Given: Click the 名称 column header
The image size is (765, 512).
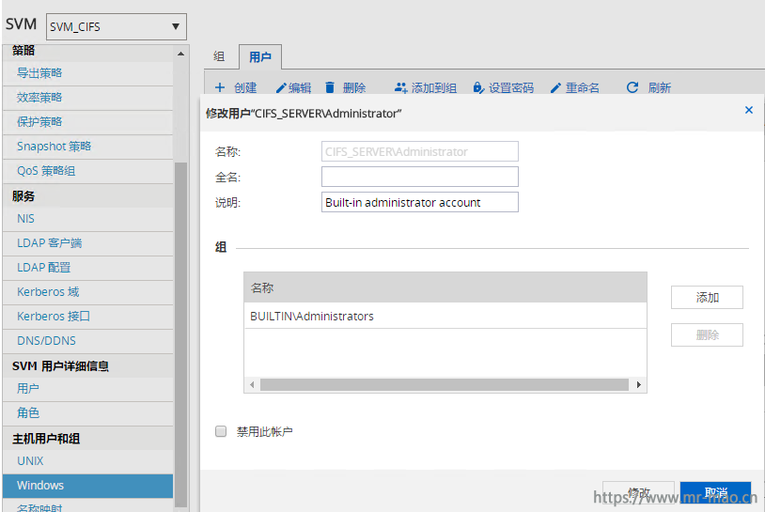Looking at the screenshot, I should tap(445, 287).
